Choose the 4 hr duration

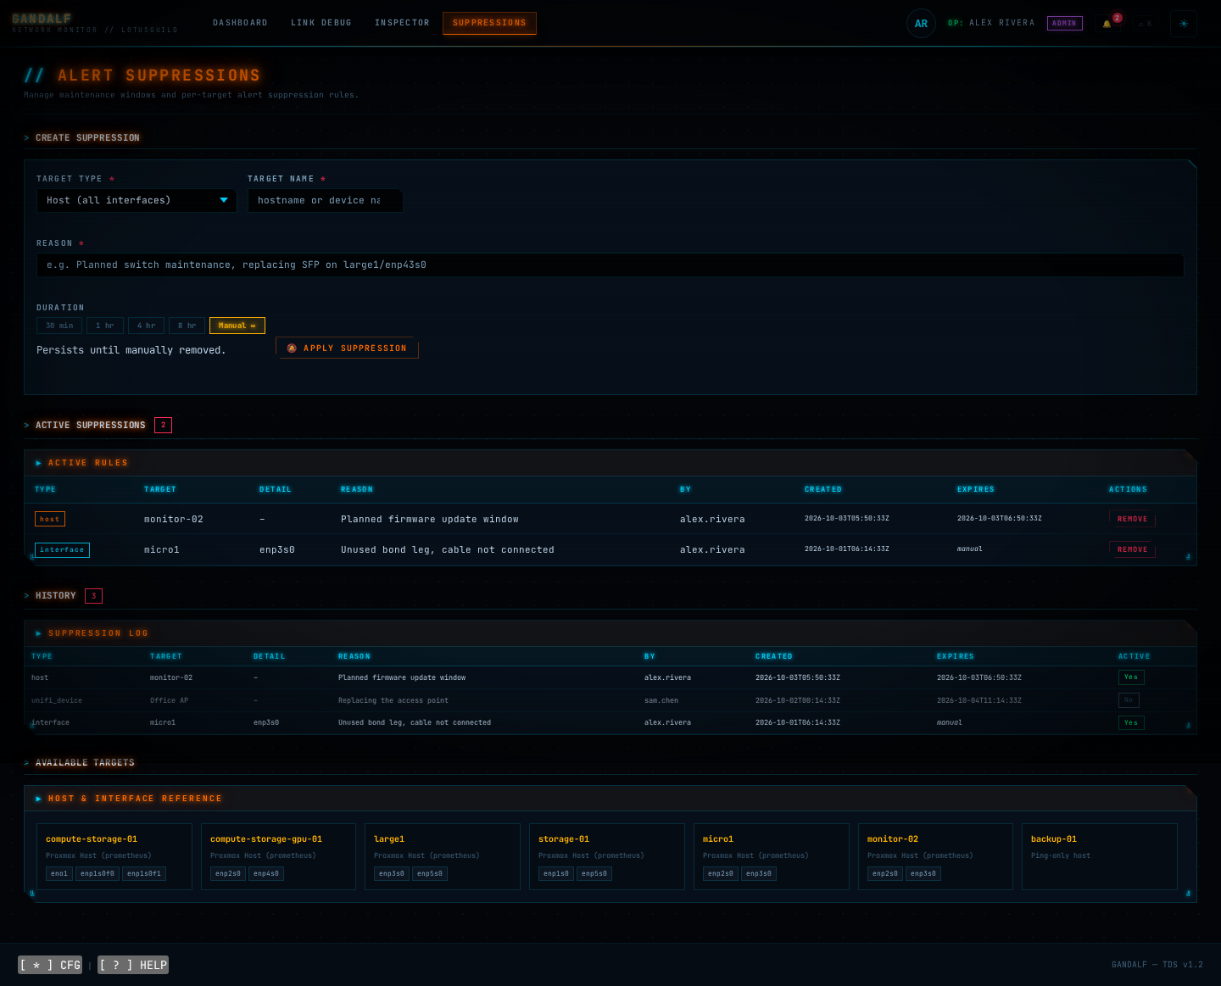tap(147, 326)
